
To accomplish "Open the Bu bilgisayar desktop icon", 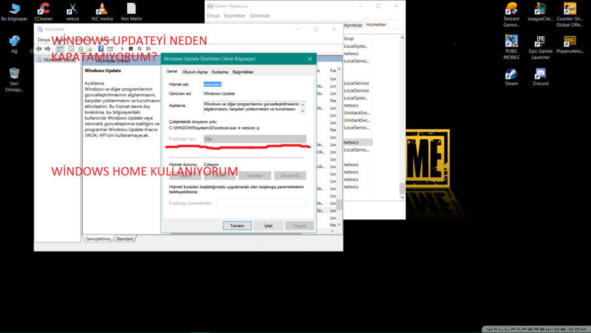I will tap(14, 12).
